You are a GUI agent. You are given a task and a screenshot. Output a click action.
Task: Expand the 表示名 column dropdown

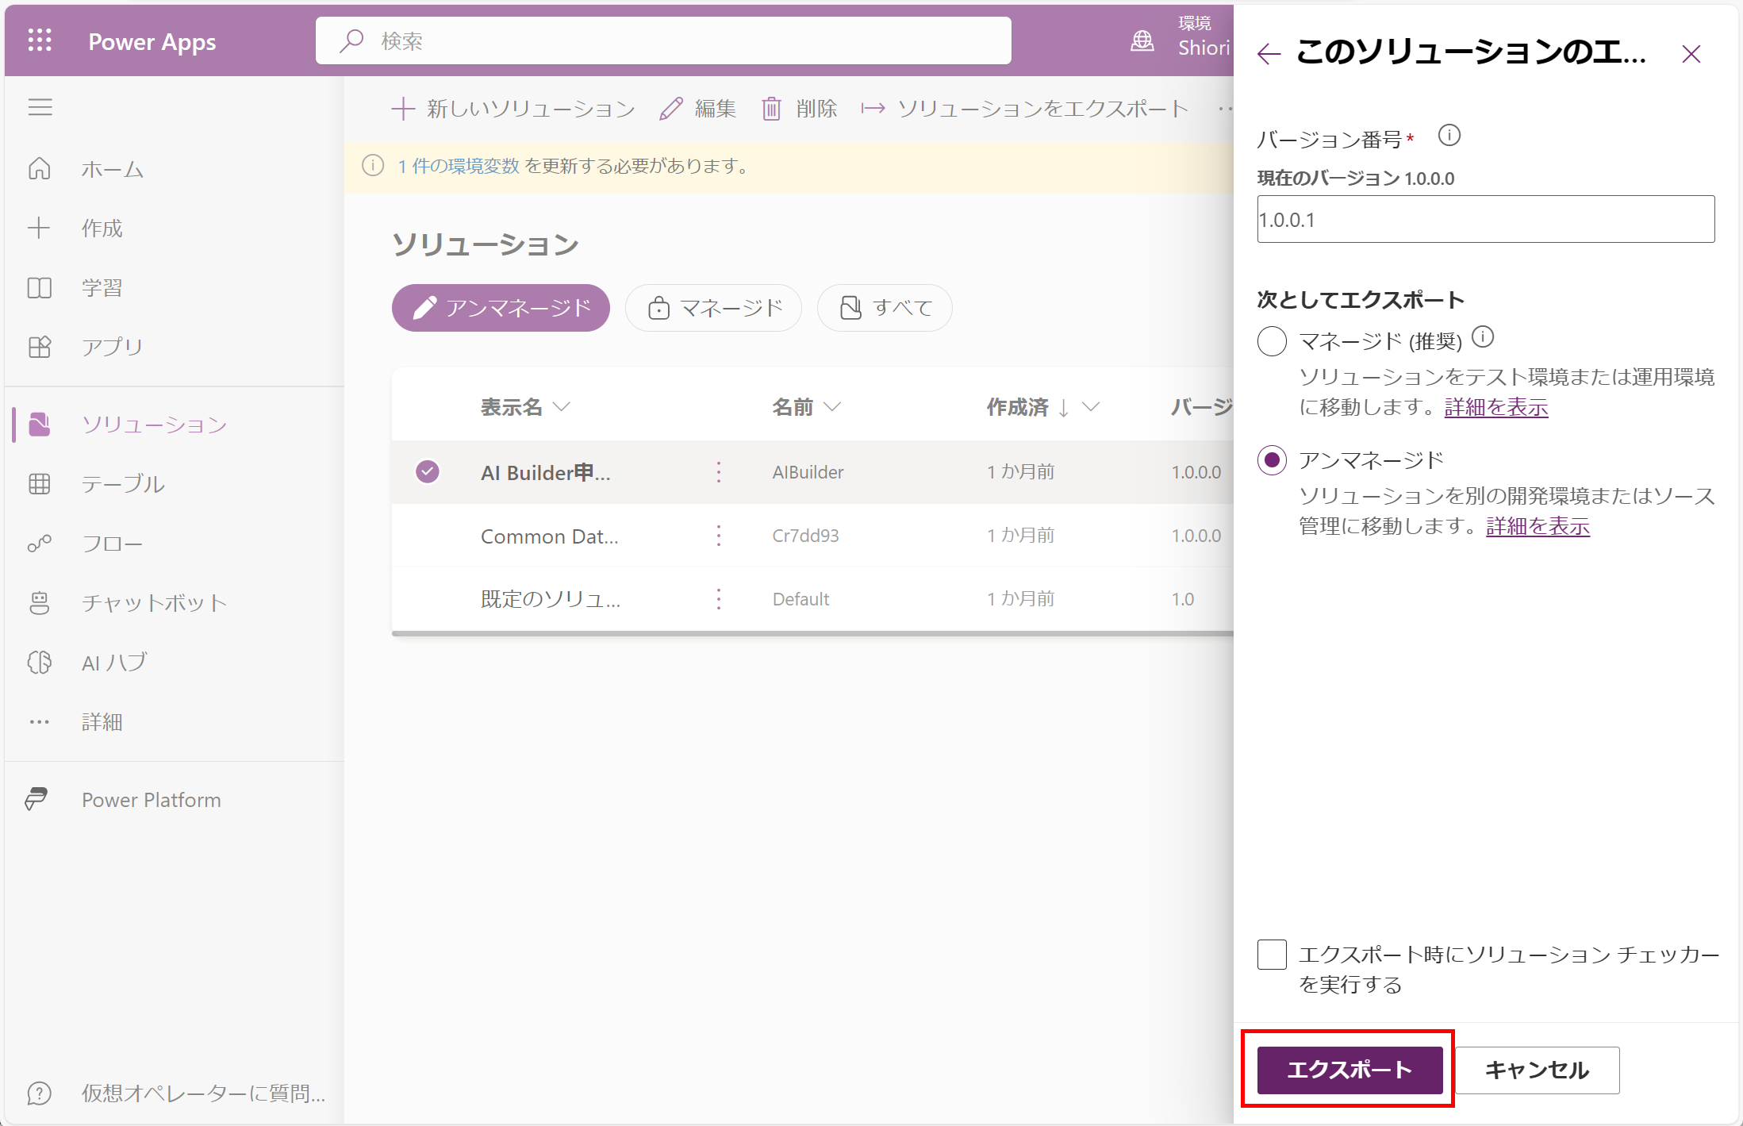point(562,407)
